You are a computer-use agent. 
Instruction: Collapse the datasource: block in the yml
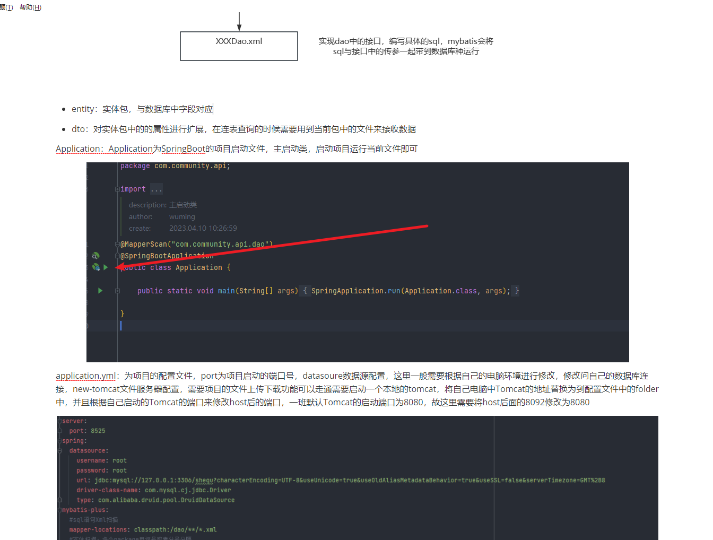(60, 451)
